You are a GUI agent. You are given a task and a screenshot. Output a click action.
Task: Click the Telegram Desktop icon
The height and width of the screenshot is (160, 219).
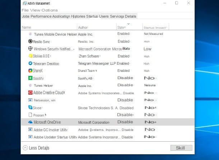(x=30, y=63)
